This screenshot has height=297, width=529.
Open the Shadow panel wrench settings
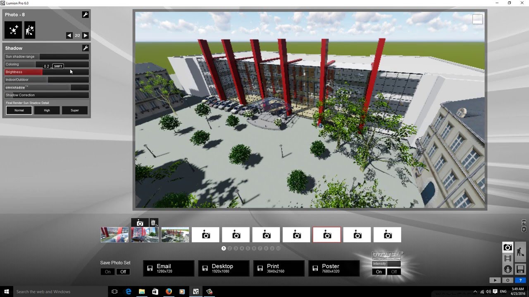85,48
